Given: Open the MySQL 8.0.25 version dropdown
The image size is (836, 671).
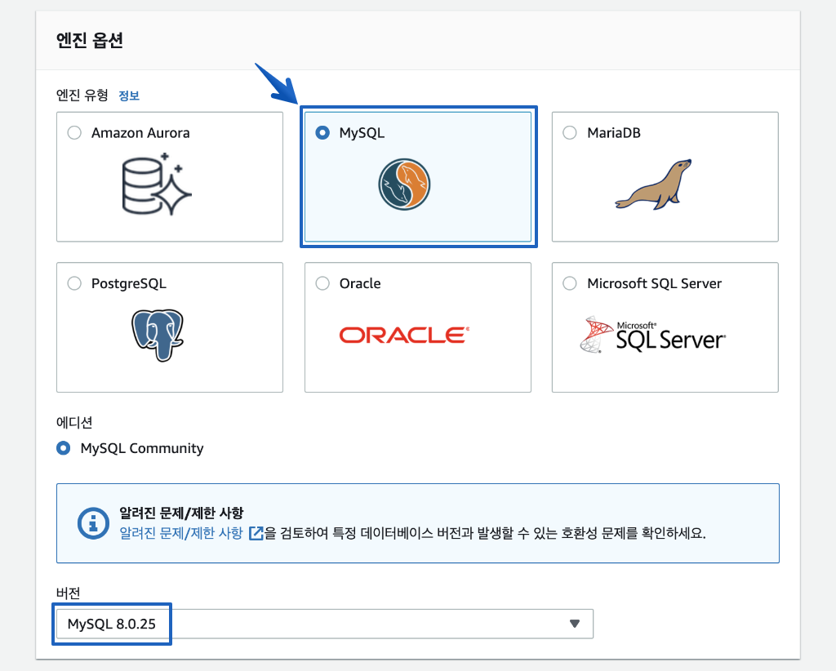Looking at the screenshot, I should pos(325,624).
